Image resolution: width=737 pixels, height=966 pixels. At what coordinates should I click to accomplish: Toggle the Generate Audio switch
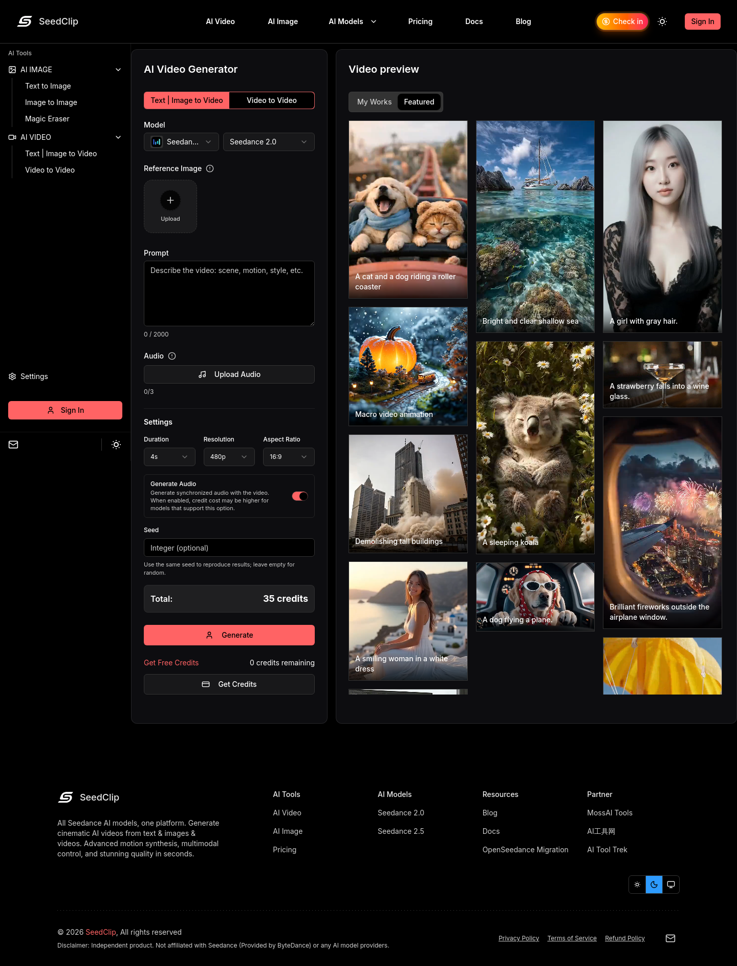click(300, 496)
